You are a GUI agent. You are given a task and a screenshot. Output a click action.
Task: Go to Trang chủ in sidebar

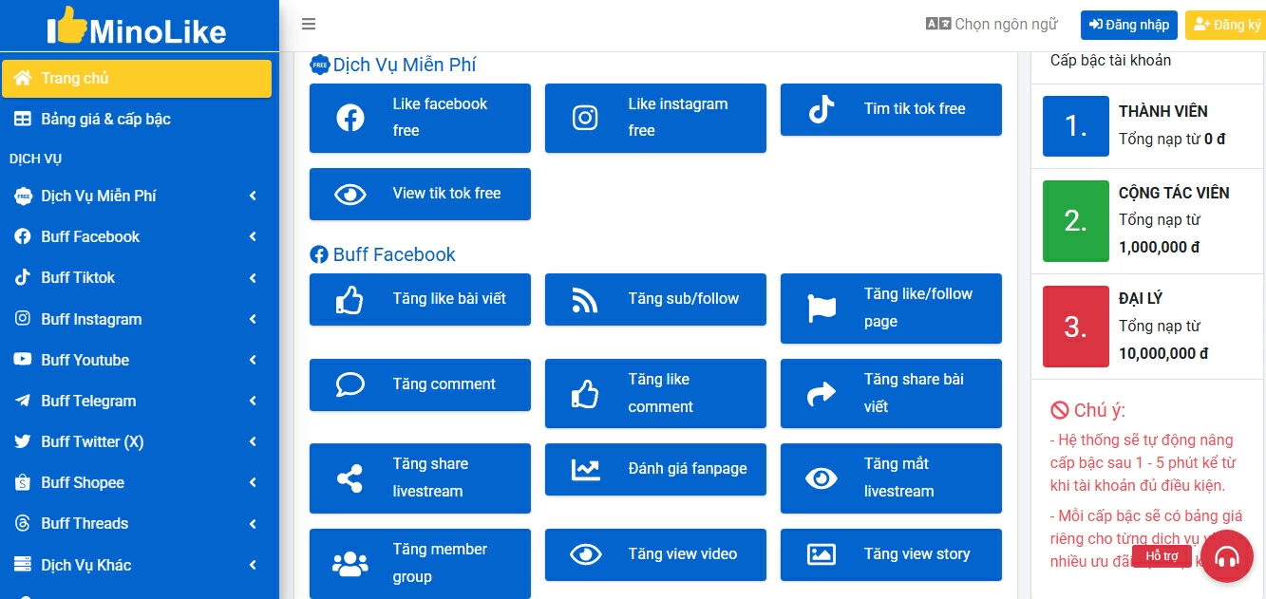click(x=137, y=78)
